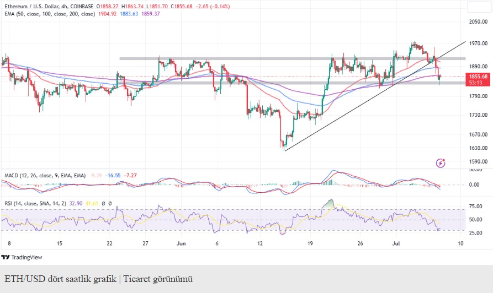
Task: Click the date label 27 on the time axis
Action: [145, 243]
